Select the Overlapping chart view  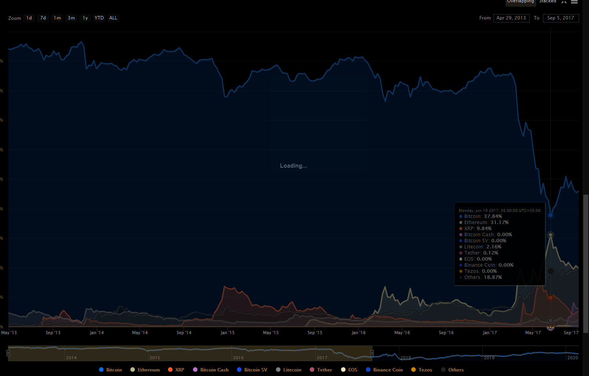(x=520, y=2)
